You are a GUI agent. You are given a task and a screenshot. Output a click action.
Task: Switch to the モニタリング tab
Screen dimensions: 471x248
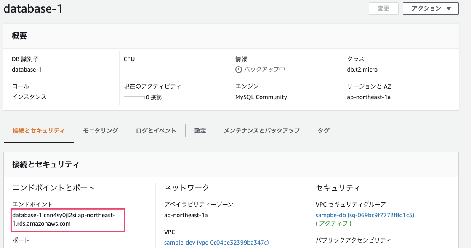point(100,131)
